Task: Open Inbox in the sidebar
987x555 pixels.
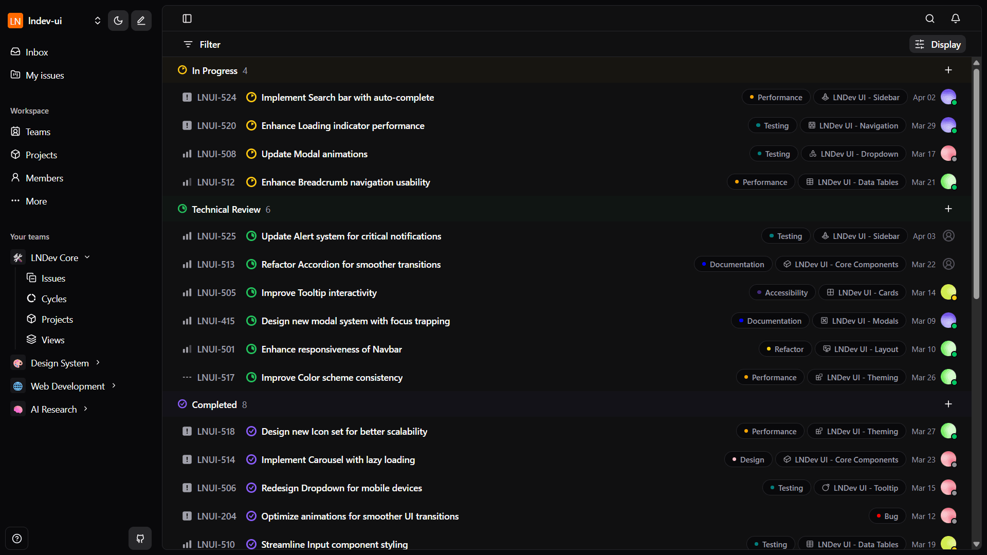Action: [36, 52]
